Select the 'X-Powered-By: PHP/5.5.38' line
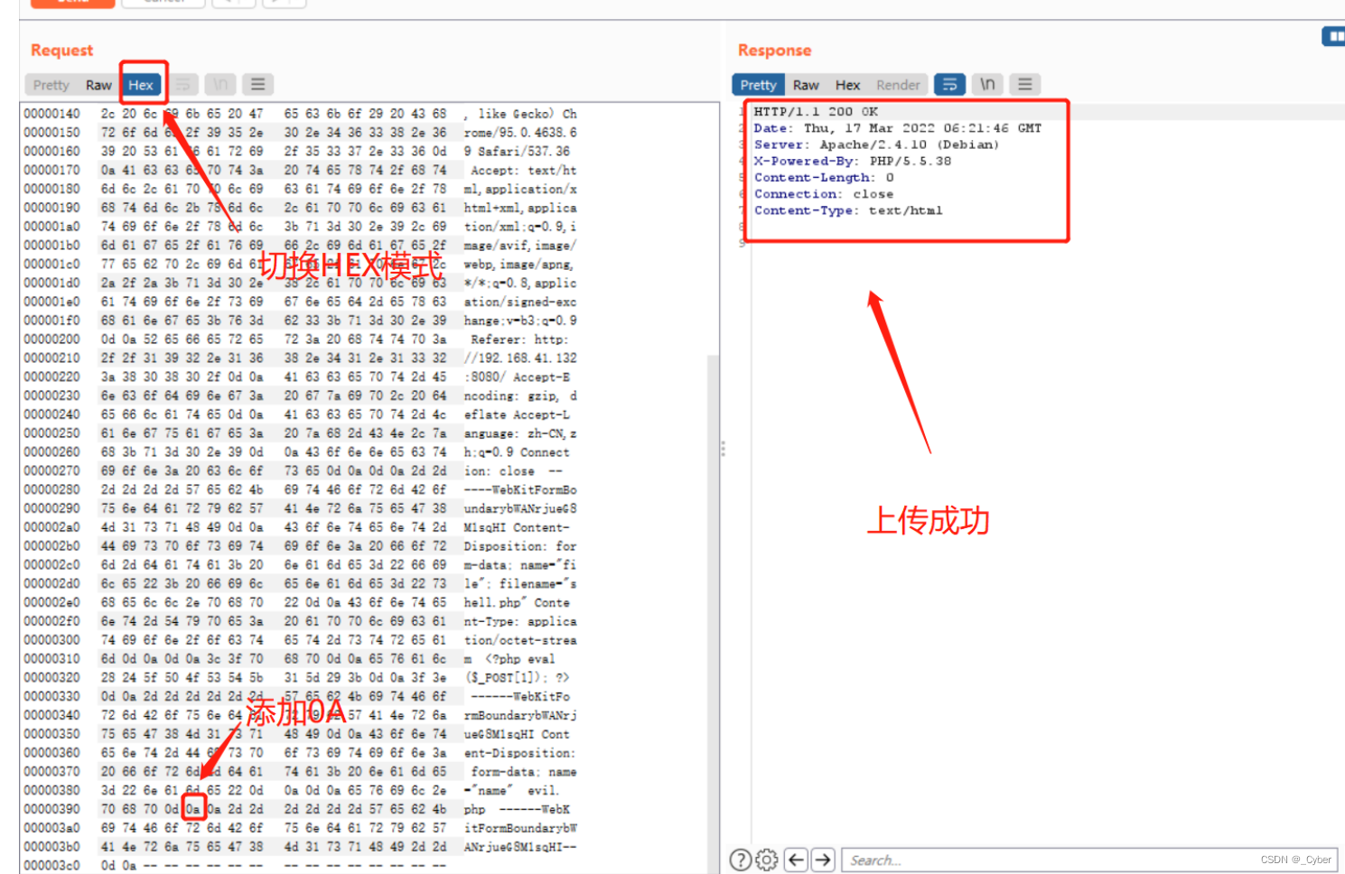Image resolution: width=1345 pixels, height=874 pixels. coord(852,161)
